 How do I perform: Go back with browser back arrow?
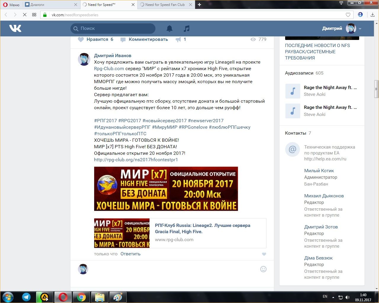pyautogui.click(x=6, y=15)
